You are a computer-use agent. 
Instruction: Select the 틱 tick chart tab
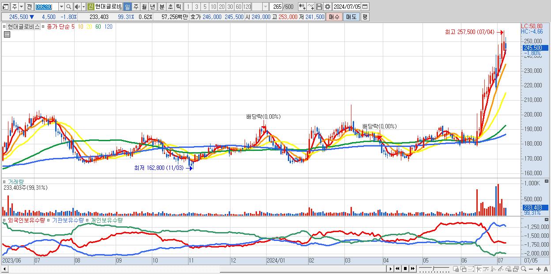click(x=178, y=7)
